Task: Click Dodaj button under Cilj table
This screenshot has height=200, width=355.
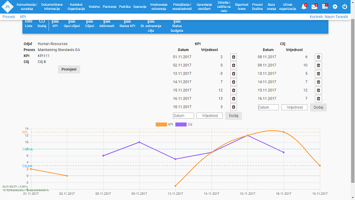Action: 318,107
